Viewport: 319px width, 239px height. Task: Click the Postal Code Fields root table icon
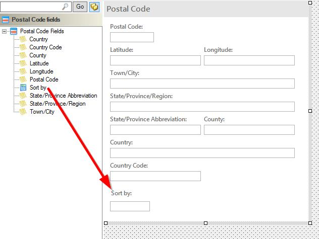click(x=14, y=31)
